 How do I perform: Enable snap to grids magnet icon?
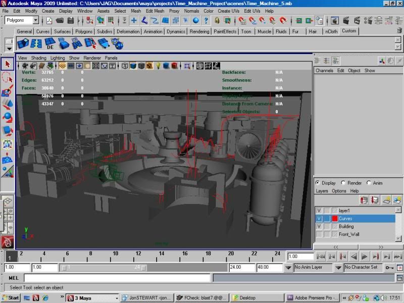(242, 21)
